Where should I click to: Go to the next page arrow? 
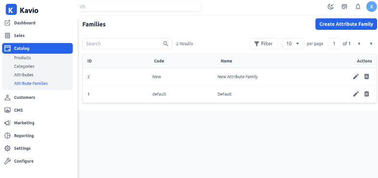click(371, 44)
